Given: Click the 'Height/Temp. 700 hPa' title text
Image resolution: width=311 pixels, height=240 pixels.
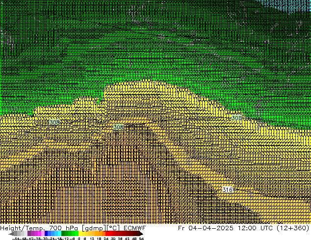Looking at the screenshot, I should [39, 228].
